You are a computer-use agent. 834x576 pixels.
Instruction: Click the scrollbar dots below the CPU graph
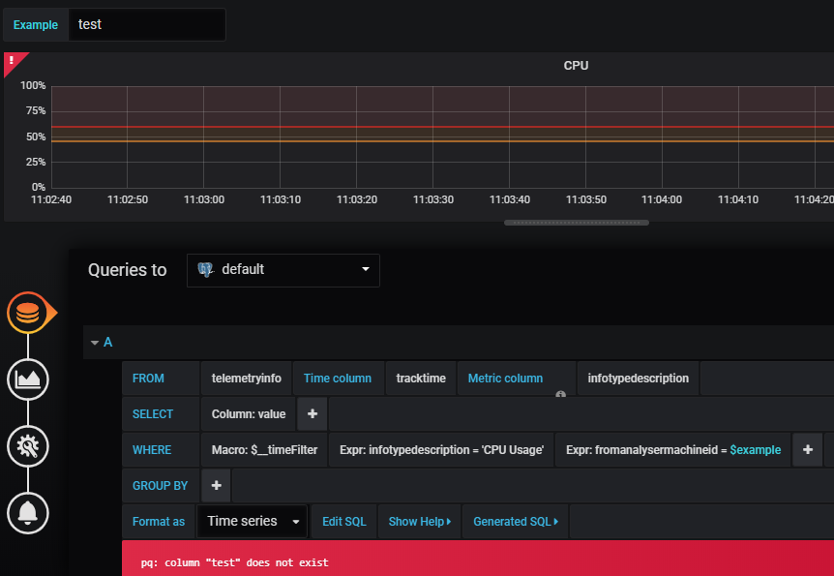point(576,223)
